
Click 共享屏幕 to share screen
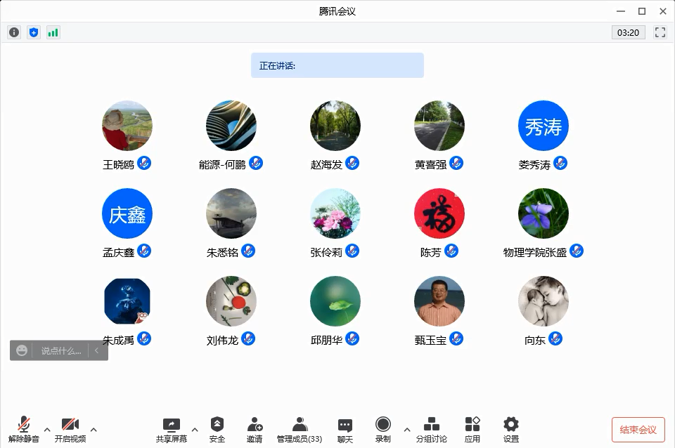coord(172,429)
